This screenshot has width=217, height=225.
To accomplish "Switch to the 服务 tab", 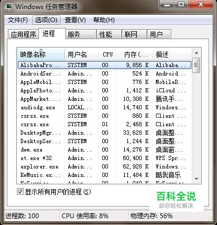I will tap(81, 34).
